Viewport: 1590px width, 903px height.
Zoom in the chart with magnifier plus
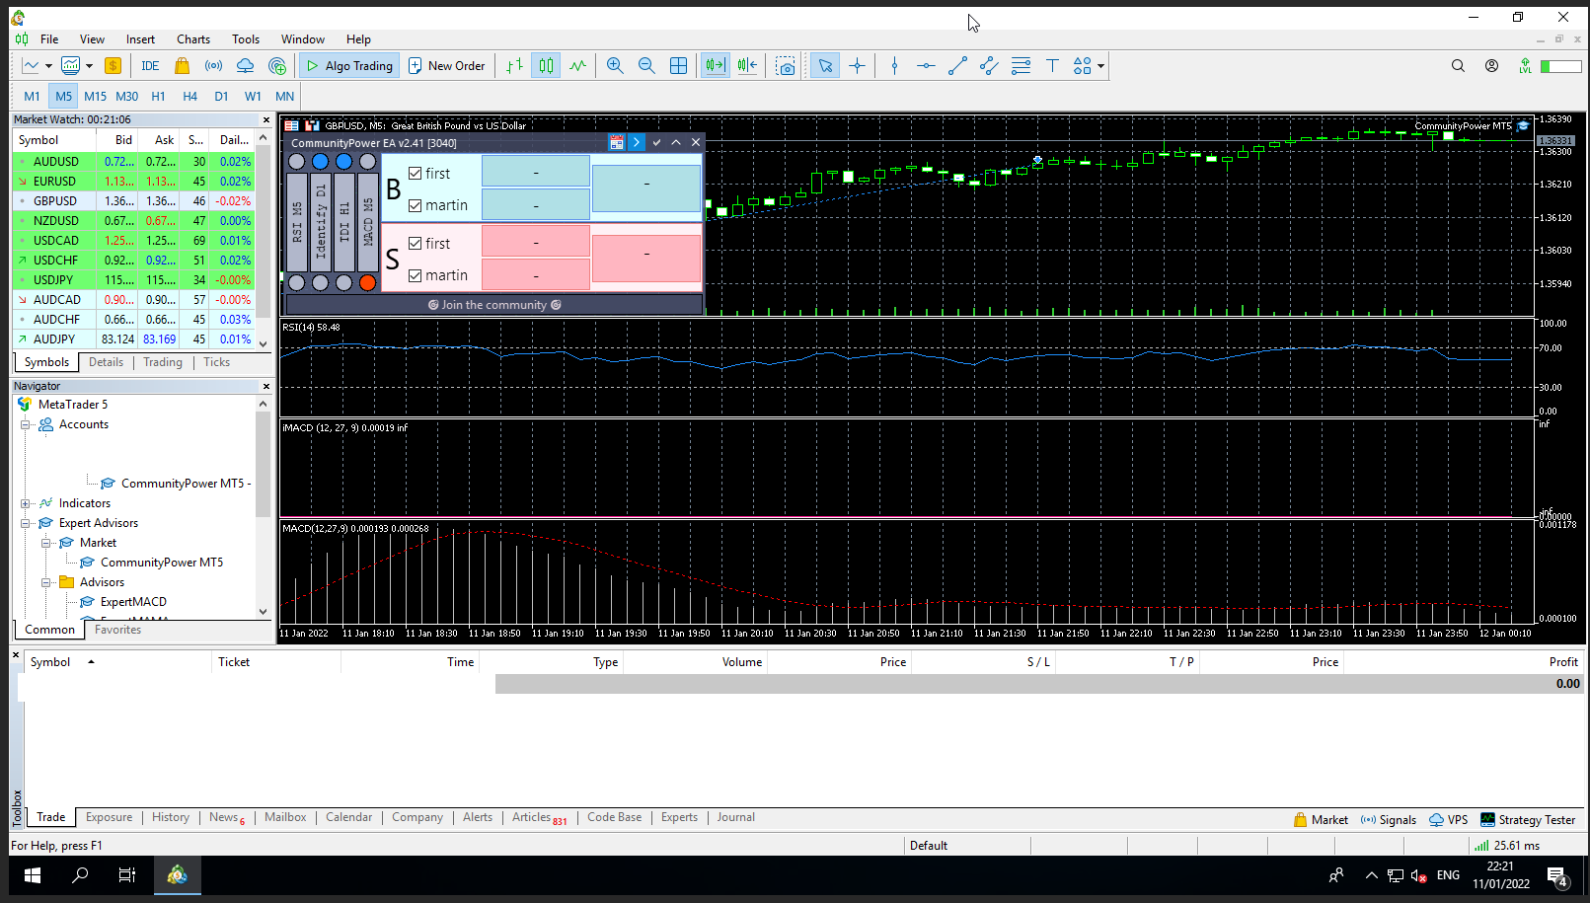(615, 65)
